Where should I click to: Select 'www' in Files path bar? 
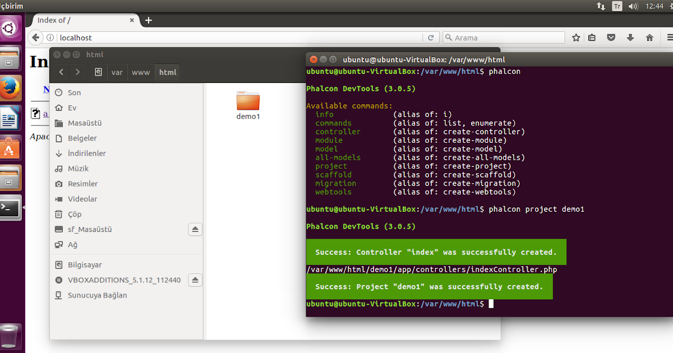(141, 72)
